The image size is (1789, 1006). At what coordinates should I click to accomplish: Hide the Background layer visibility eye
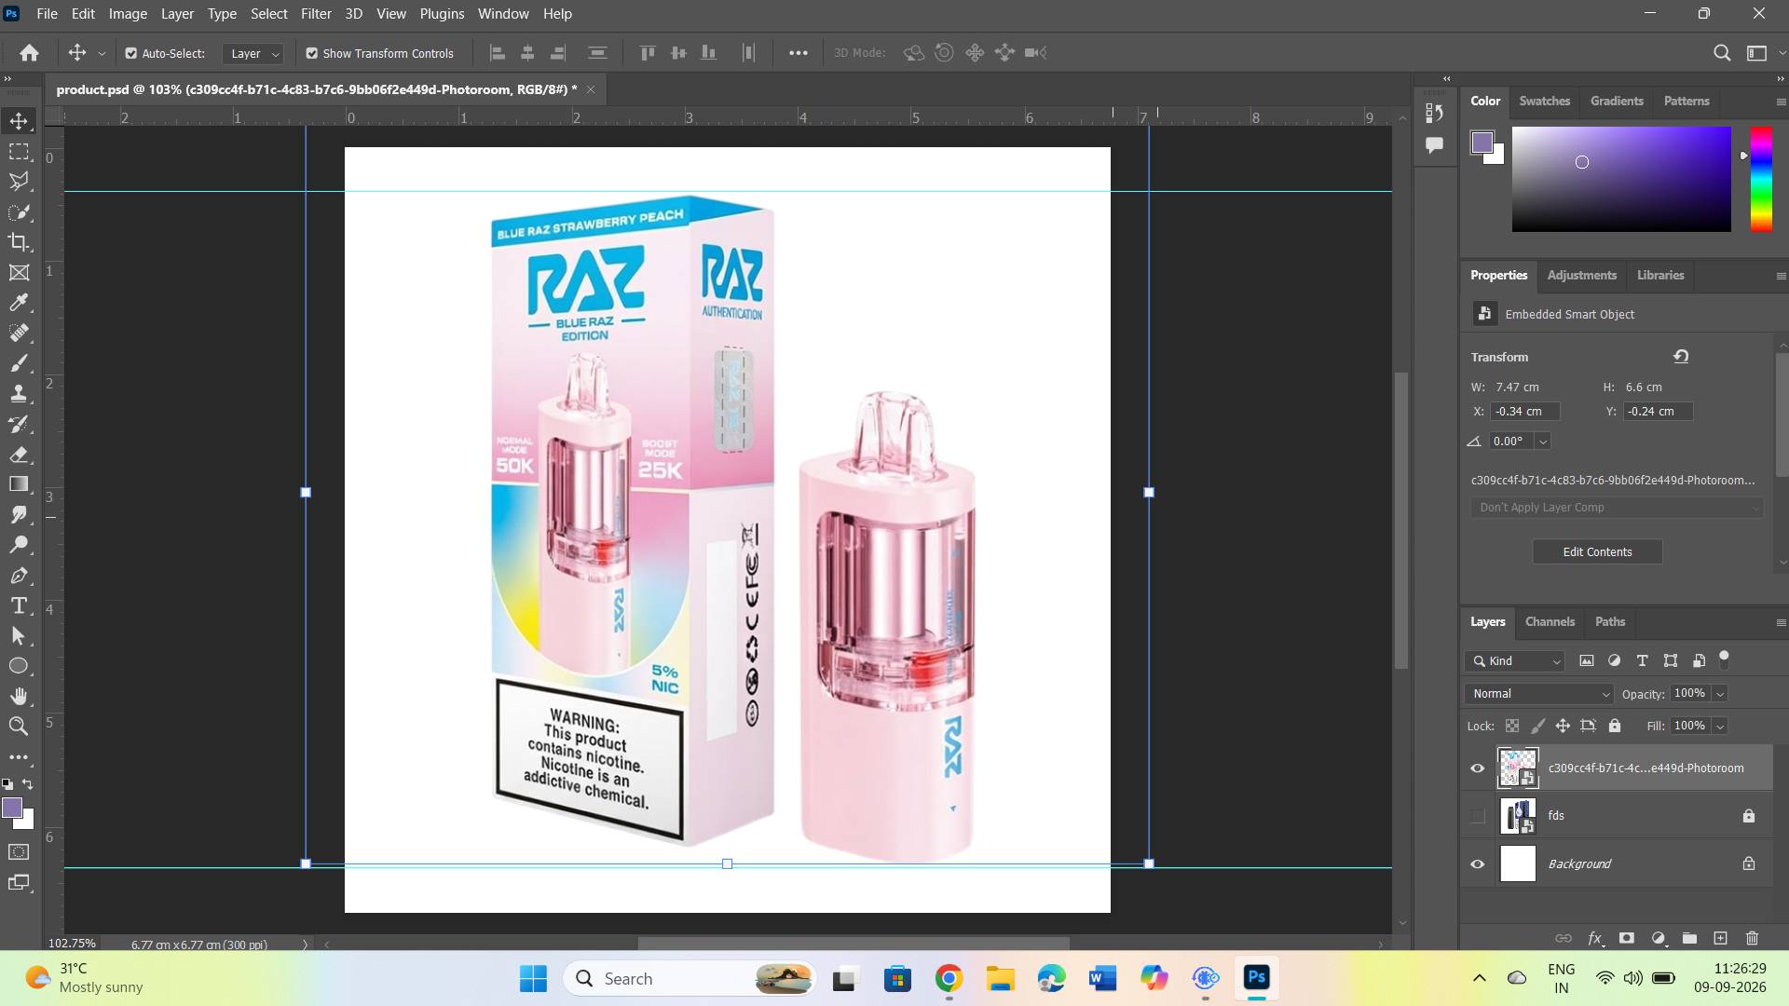pos(1477,863)
